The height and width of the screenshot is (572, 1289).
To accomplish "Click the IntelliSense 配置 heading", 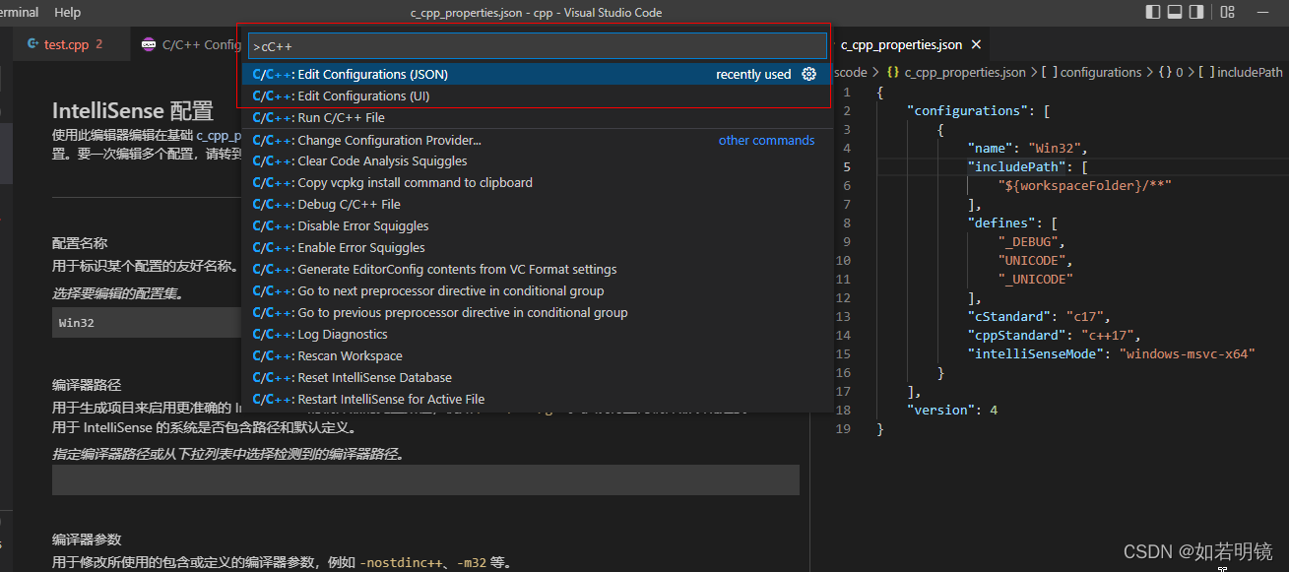I will pos(132,110).
